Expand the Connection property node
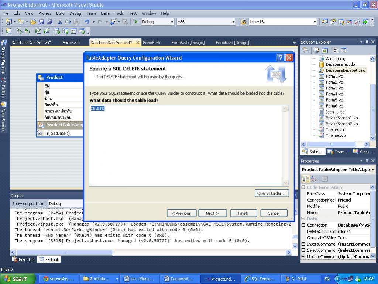 click(303, 225)
